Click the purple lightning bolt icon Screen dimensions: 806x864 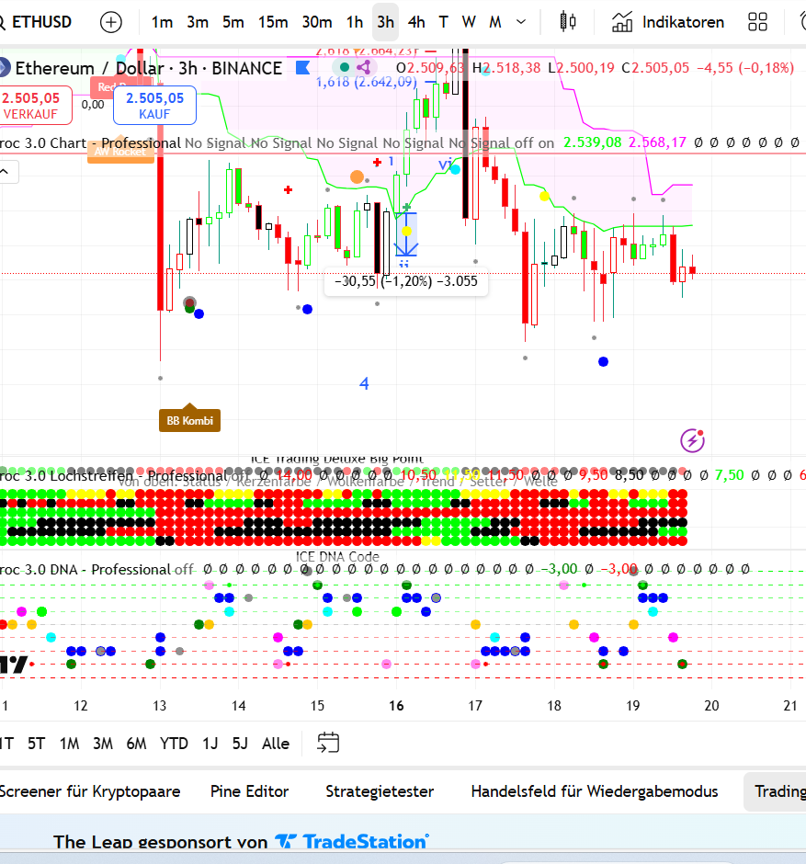click(x=692, y=440)
